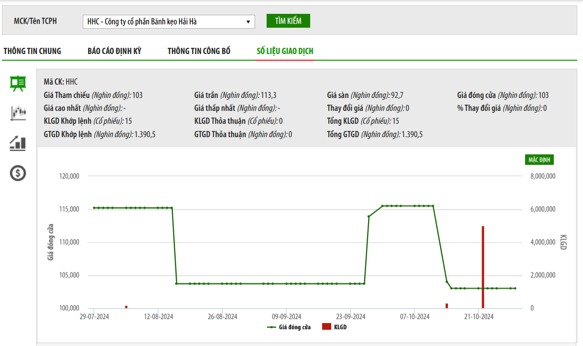
Task: Switch to the THÔNG TIN CHUNG tab
Action: point(33,51)
